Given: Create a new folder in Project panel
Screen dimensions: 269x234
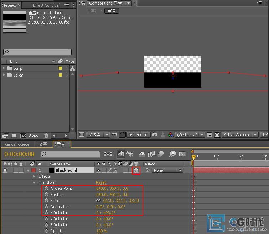Looking at the screenshot, I should (14, 136).
